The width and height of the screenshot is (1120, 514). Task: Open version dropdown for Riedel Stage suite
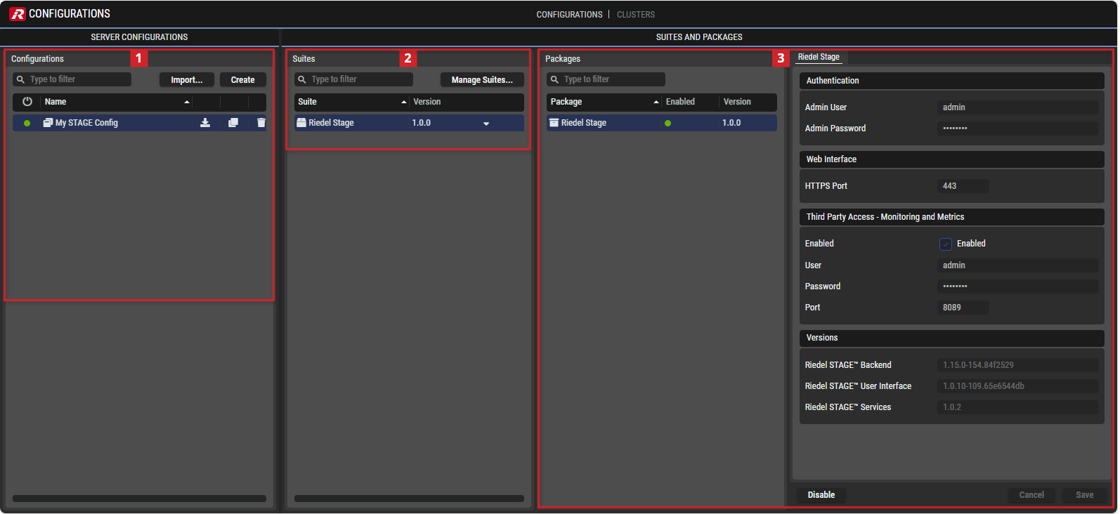[486, 124]
